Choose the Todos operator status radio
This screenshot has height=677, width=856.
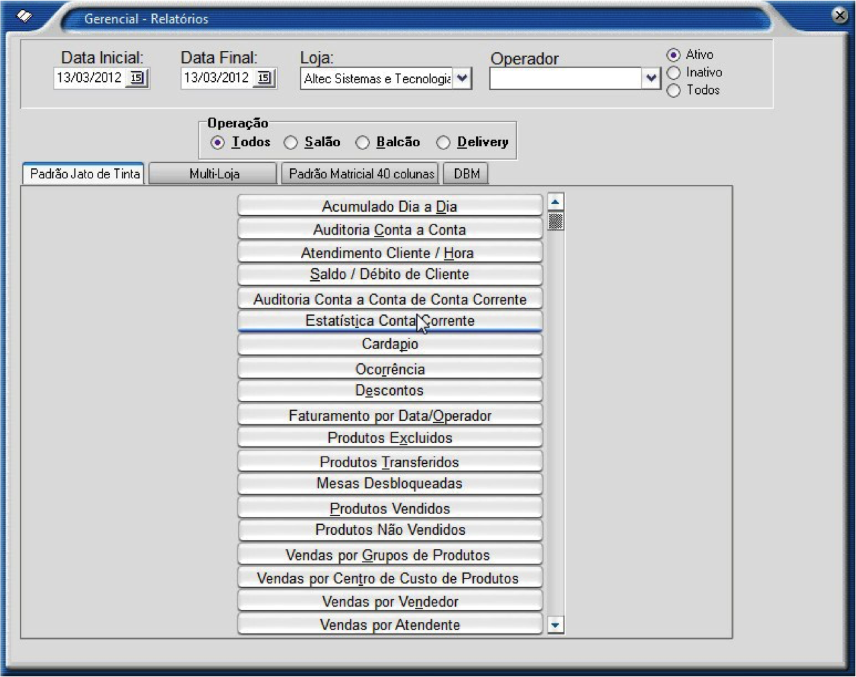pos(674,90)
